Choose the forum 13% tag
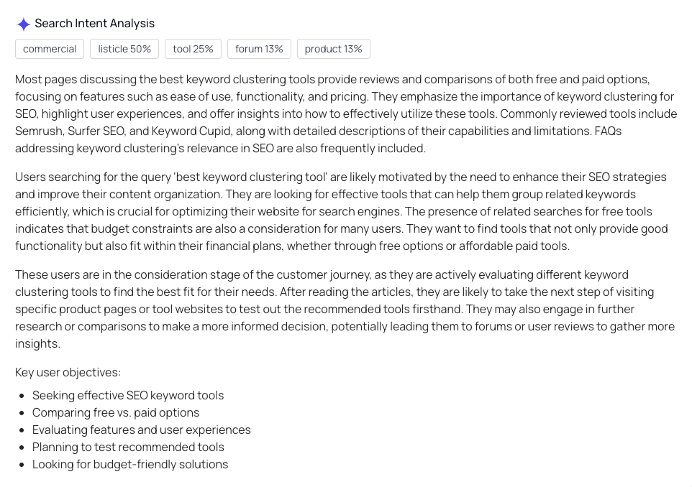 point(259,49)
